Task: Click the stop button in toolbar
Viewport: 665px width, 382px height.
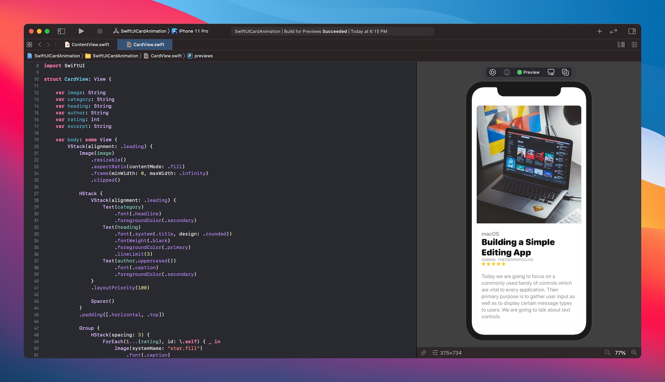Action: 99,31
